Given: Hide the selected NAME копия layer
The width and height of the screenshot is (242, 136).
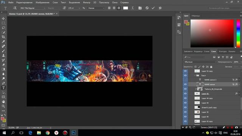Looking at the screenshot, I should pyautogui.click(x=185, y=84).
